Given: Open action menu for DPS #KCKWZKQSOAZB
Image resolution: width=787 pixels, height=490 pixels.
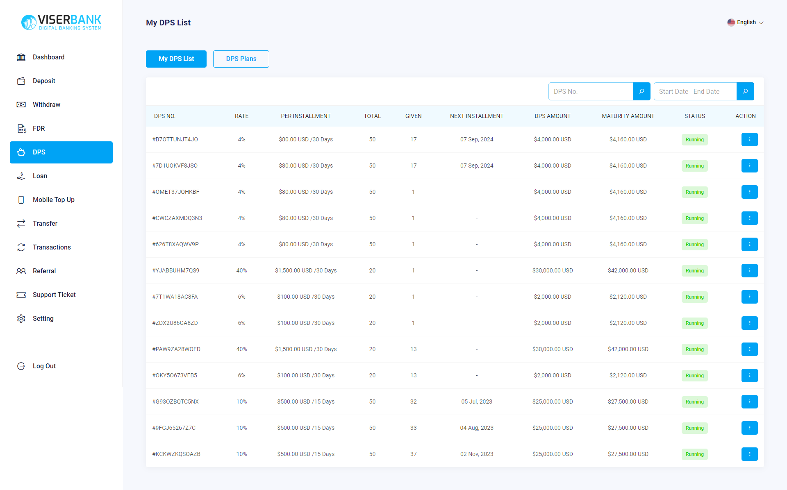Looking at the screenshot, I should 749,454.
